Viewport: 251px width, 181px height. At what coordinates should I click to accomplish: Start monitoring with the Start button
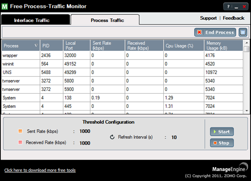coord(222,131)
